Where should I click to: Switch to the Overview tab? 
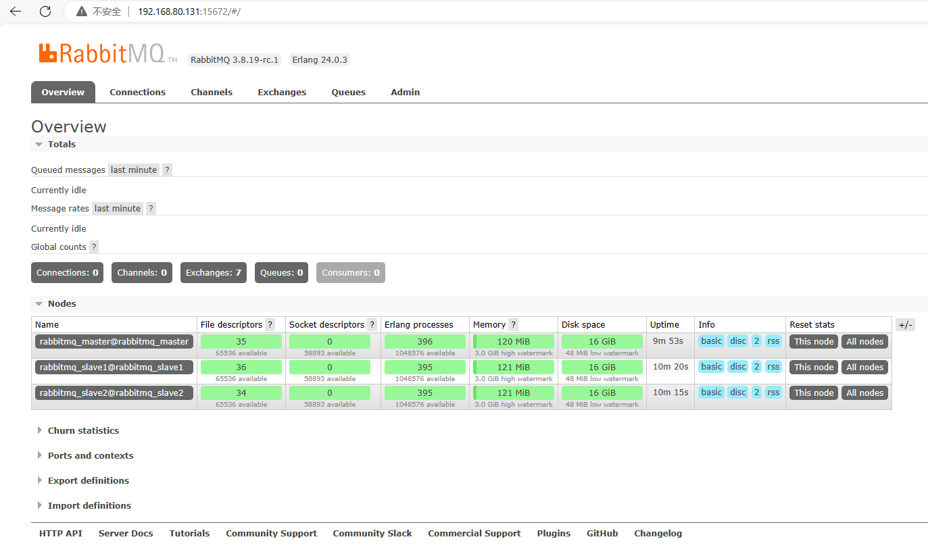pyautogui.click(x=63, y=93)
